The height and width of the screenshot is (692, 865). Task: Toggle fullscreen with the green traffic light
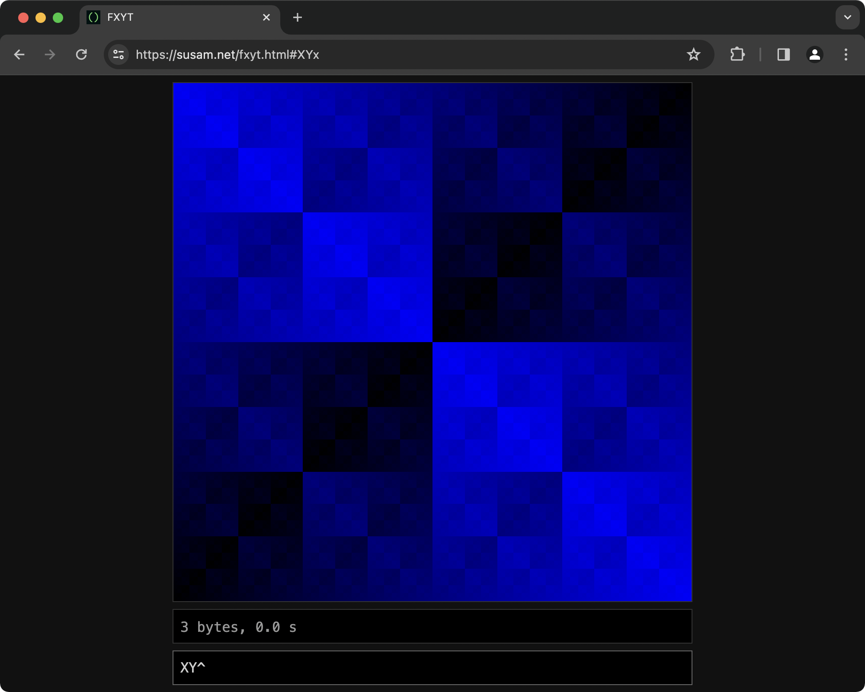point(58,17)
